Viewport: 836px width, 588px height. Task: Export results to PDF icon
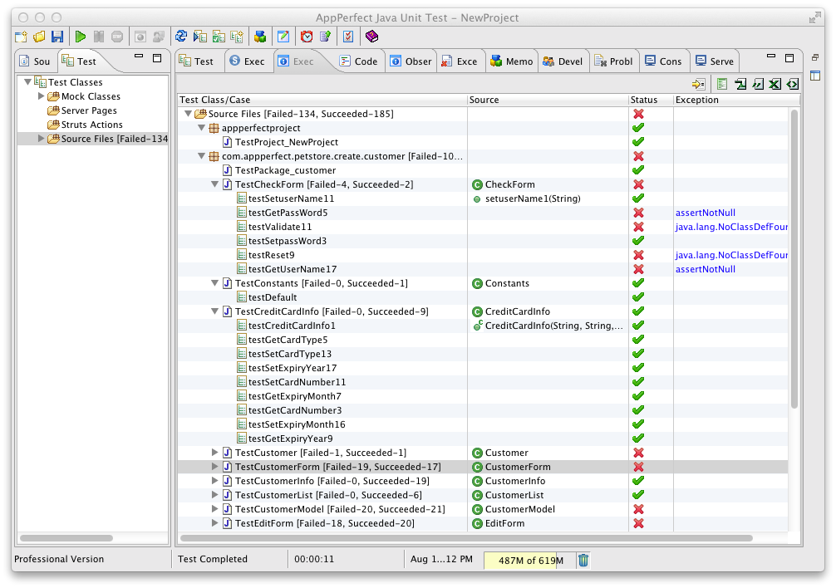tap(740, 84)
